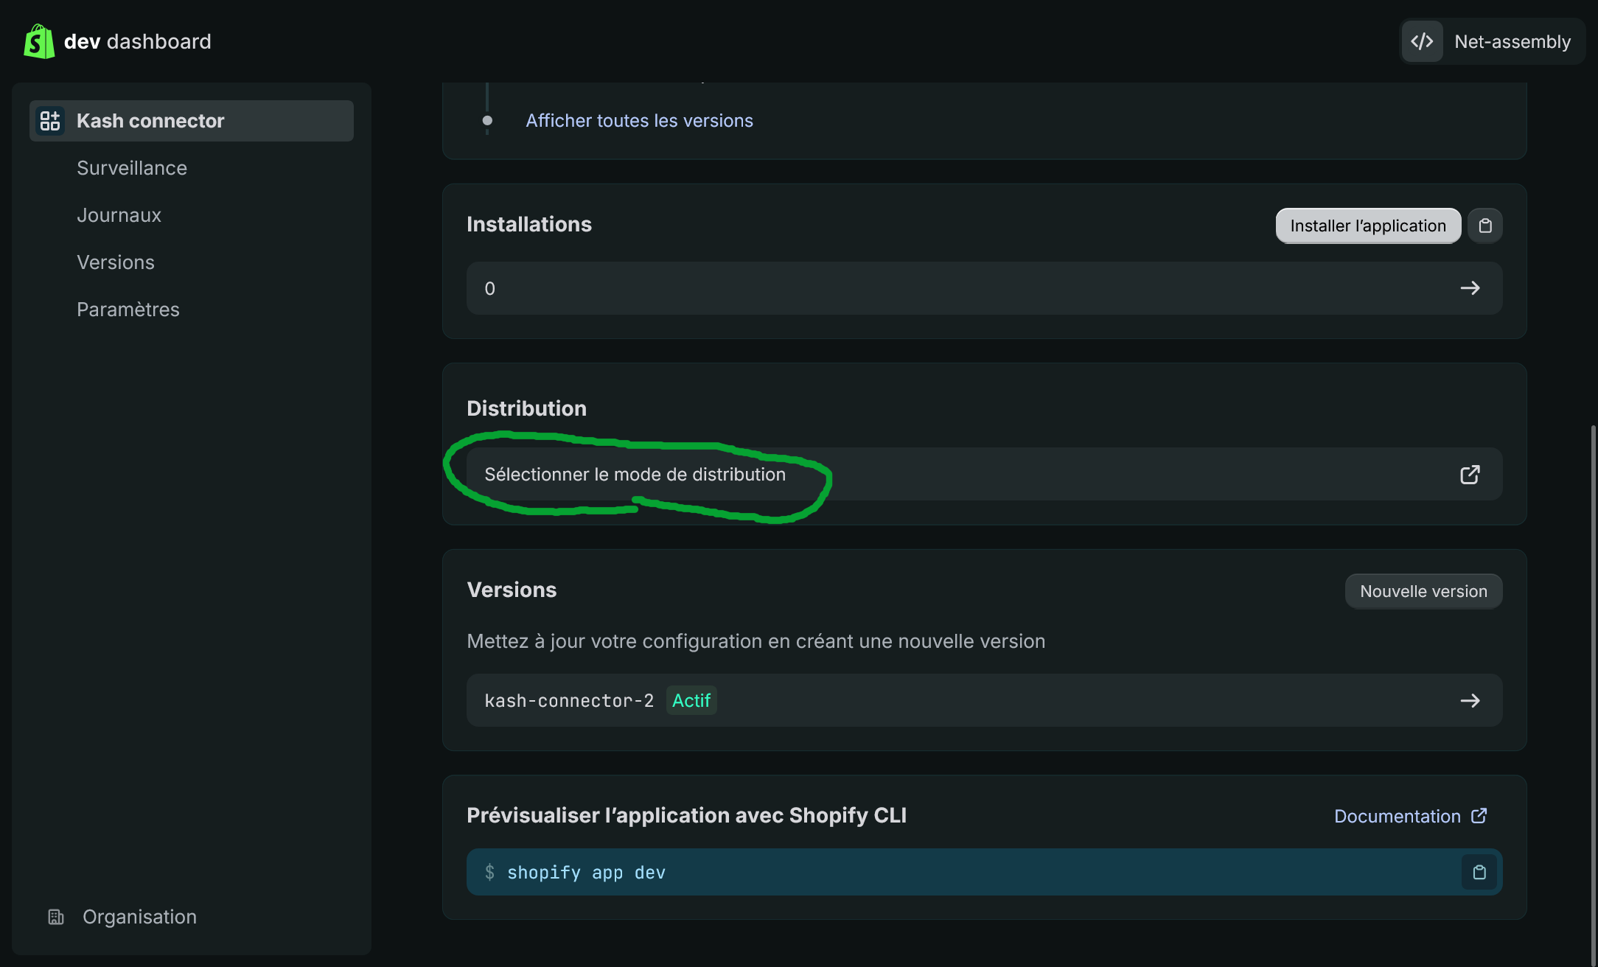Open the Kash connector app icon
This screenshot has width=1598, height=967.
point(50,121)
